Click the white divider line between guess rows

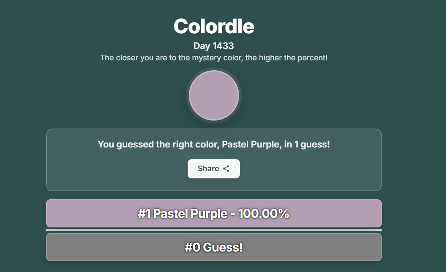pyautogui.click(x=214, y=230)
